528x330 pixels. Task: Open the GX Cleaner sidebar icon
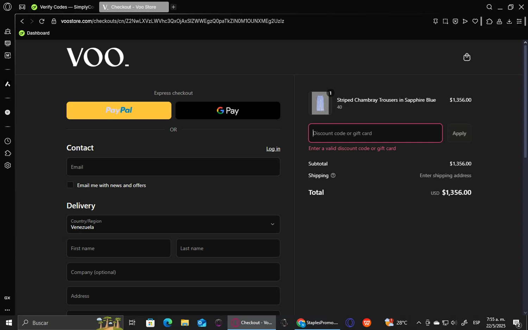7,31
